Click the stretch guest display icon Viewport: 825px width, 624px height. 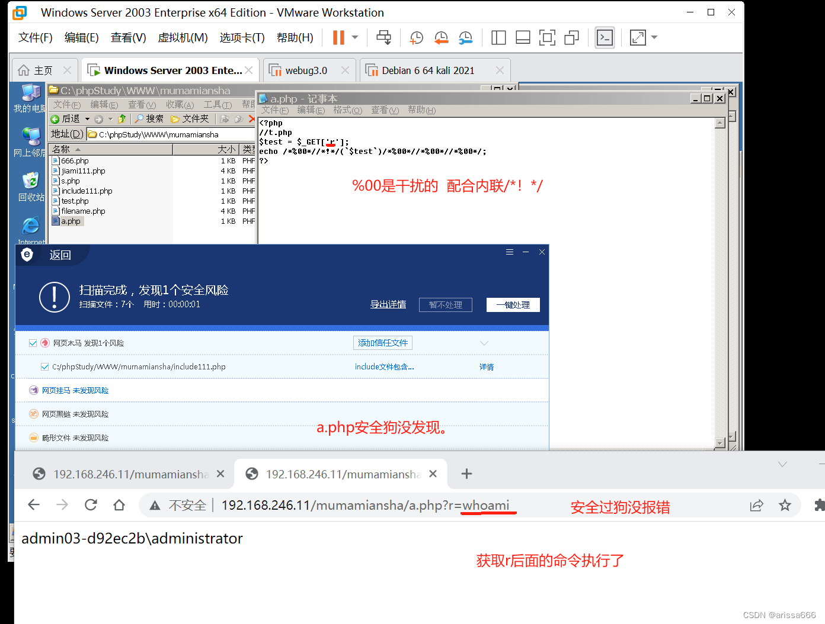[x=638, y=38]
